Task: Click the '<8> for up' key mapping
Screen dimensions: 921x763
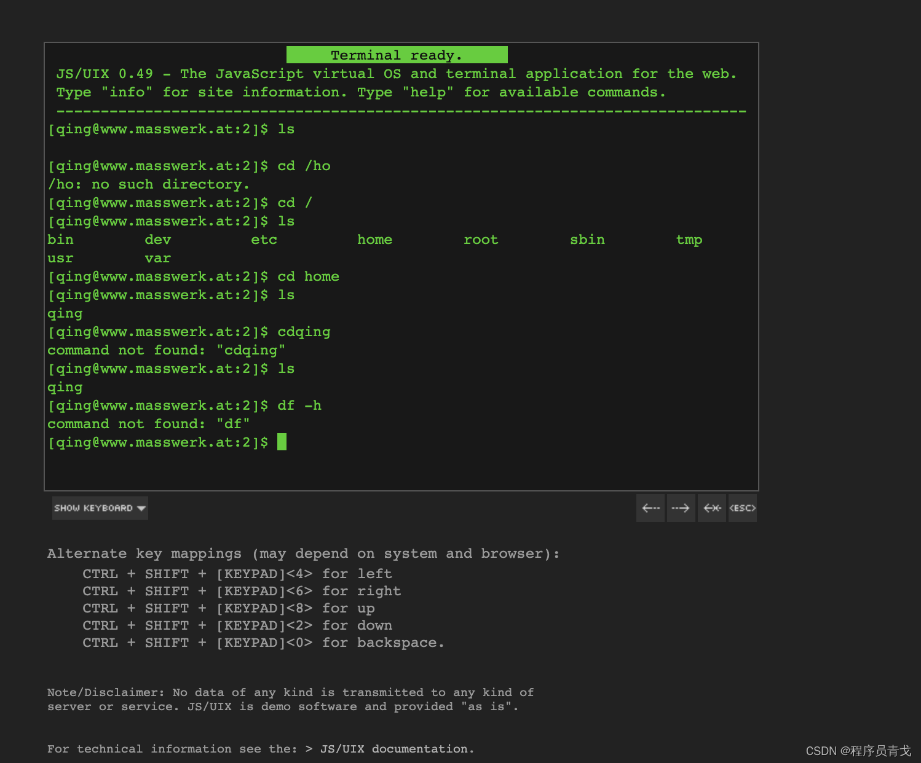Action: click(x=229, y=608)
